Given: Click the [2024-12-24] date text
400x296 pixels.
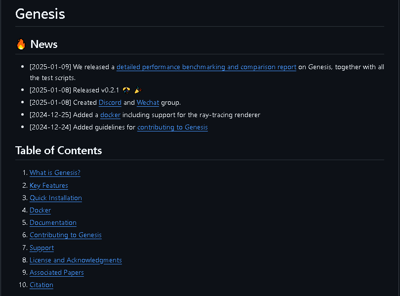Looking at the screenshot, I should pos(50,127).
